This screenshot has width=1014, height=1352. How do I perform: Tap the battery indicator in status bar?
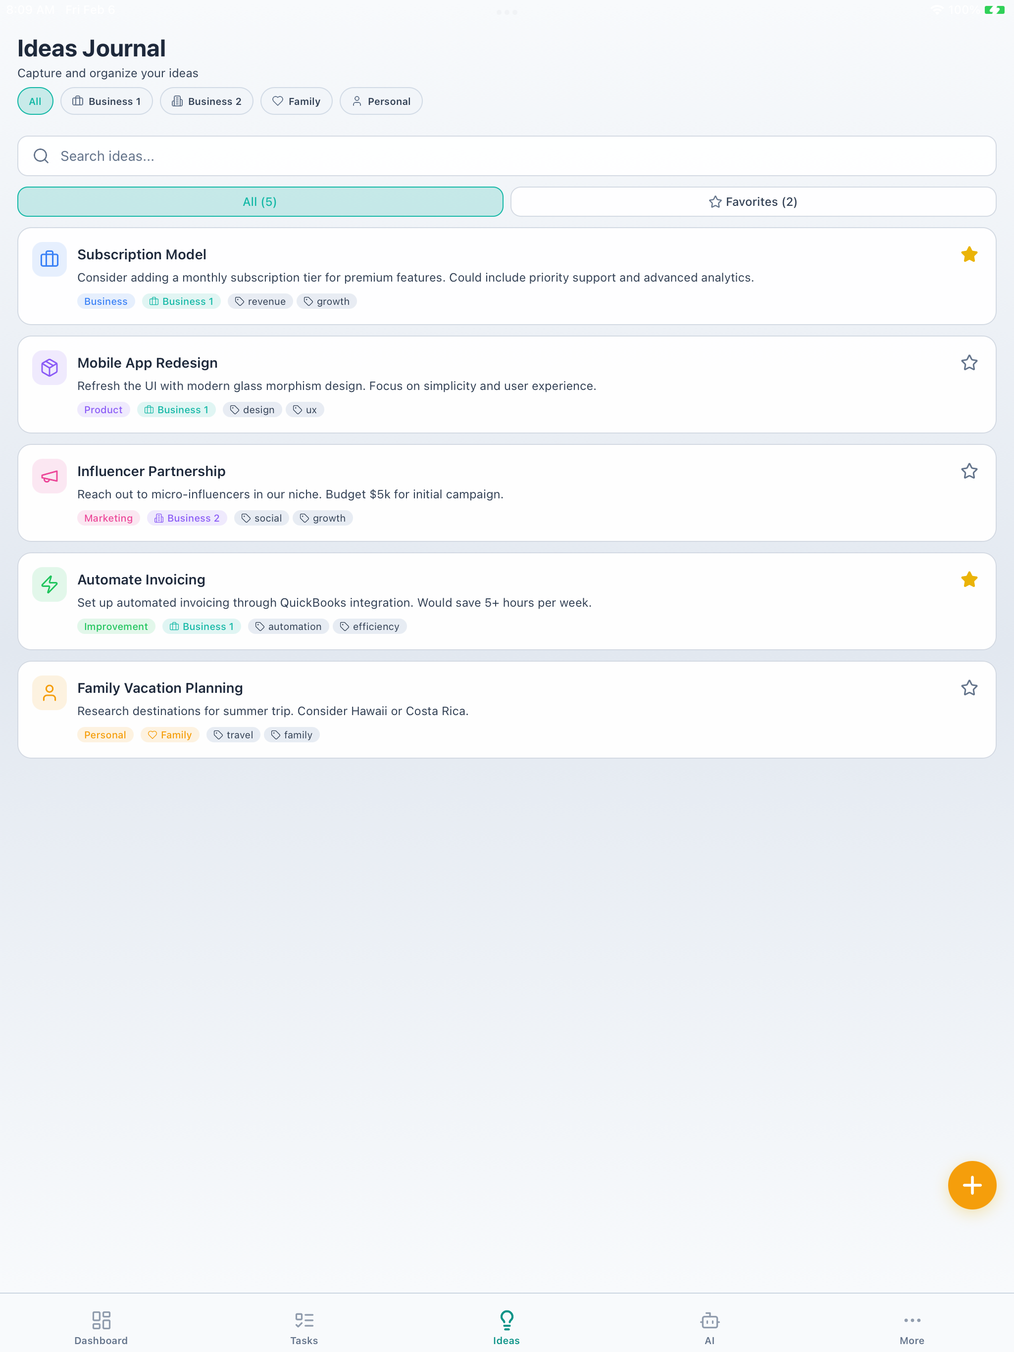tap(994, 10)
